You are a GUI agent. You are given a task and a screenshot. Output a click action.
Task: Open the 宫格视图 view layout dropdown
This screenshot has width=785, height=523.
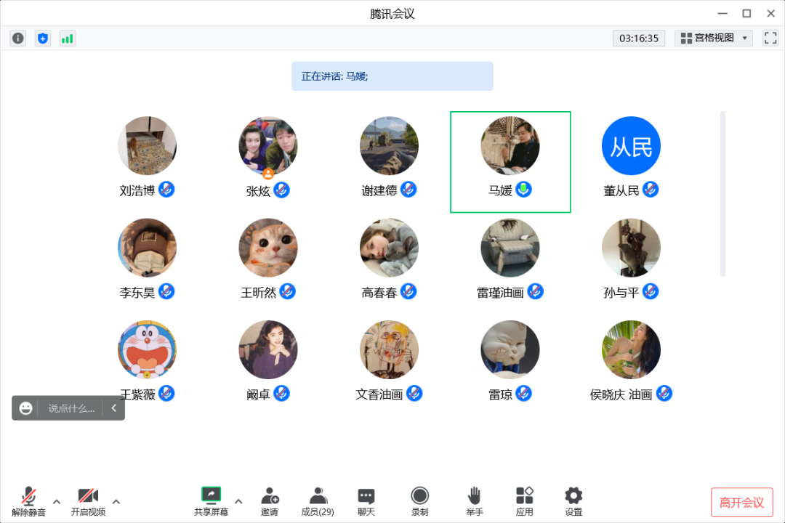point(713,38)
